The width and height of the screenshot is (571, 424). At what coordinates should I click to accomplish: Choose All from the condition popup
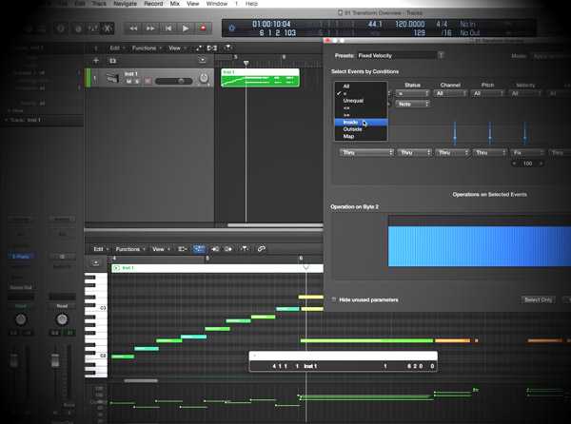point(361,87)
